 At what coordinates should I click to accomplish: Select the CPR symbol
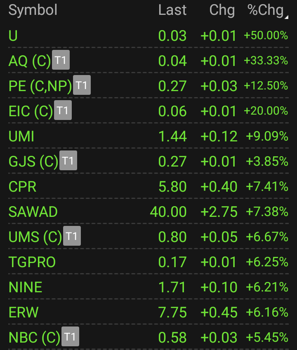click(23, 187)
